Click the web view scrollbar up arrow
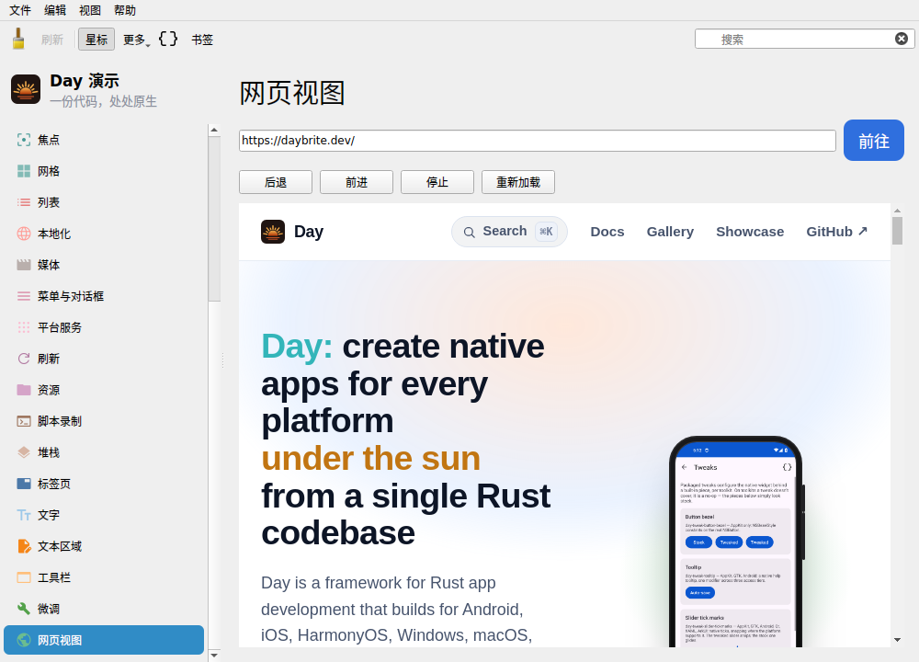919x662 pixels. (897, 210)
